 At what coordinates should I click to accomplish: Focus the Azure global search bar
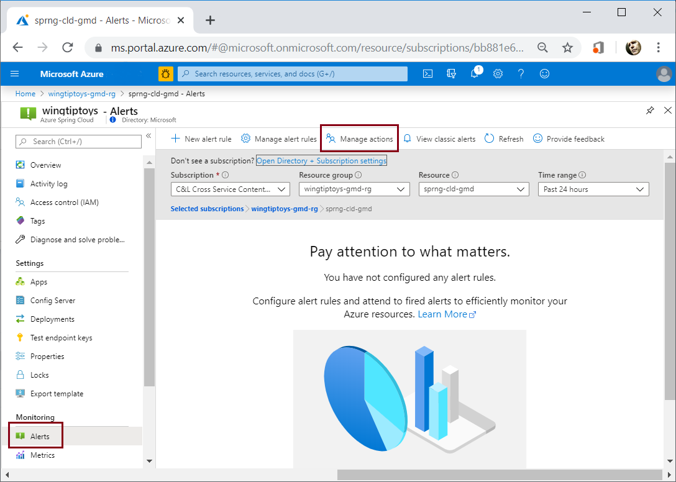pos(293,74)
